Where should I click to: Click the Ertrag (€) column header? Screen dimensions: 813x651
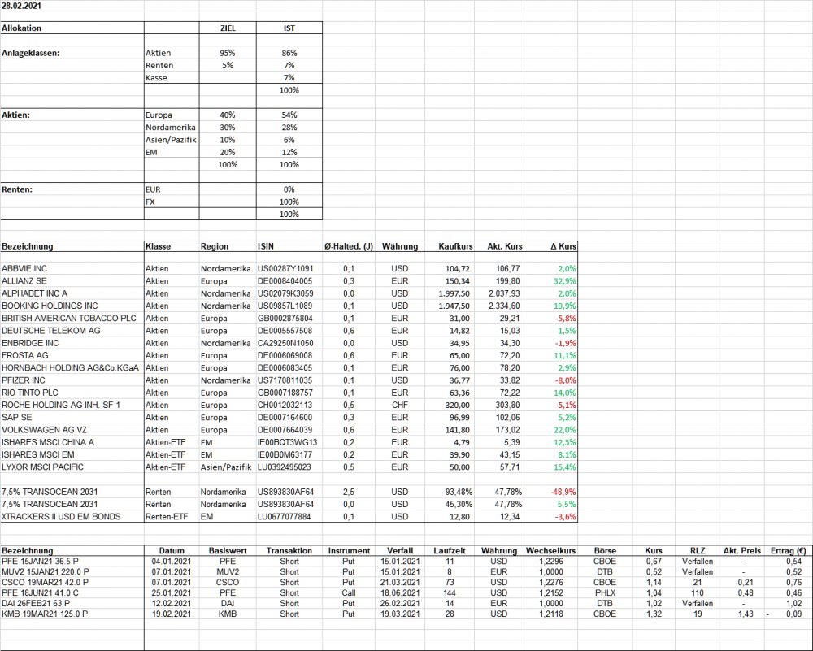coord(788,550)
